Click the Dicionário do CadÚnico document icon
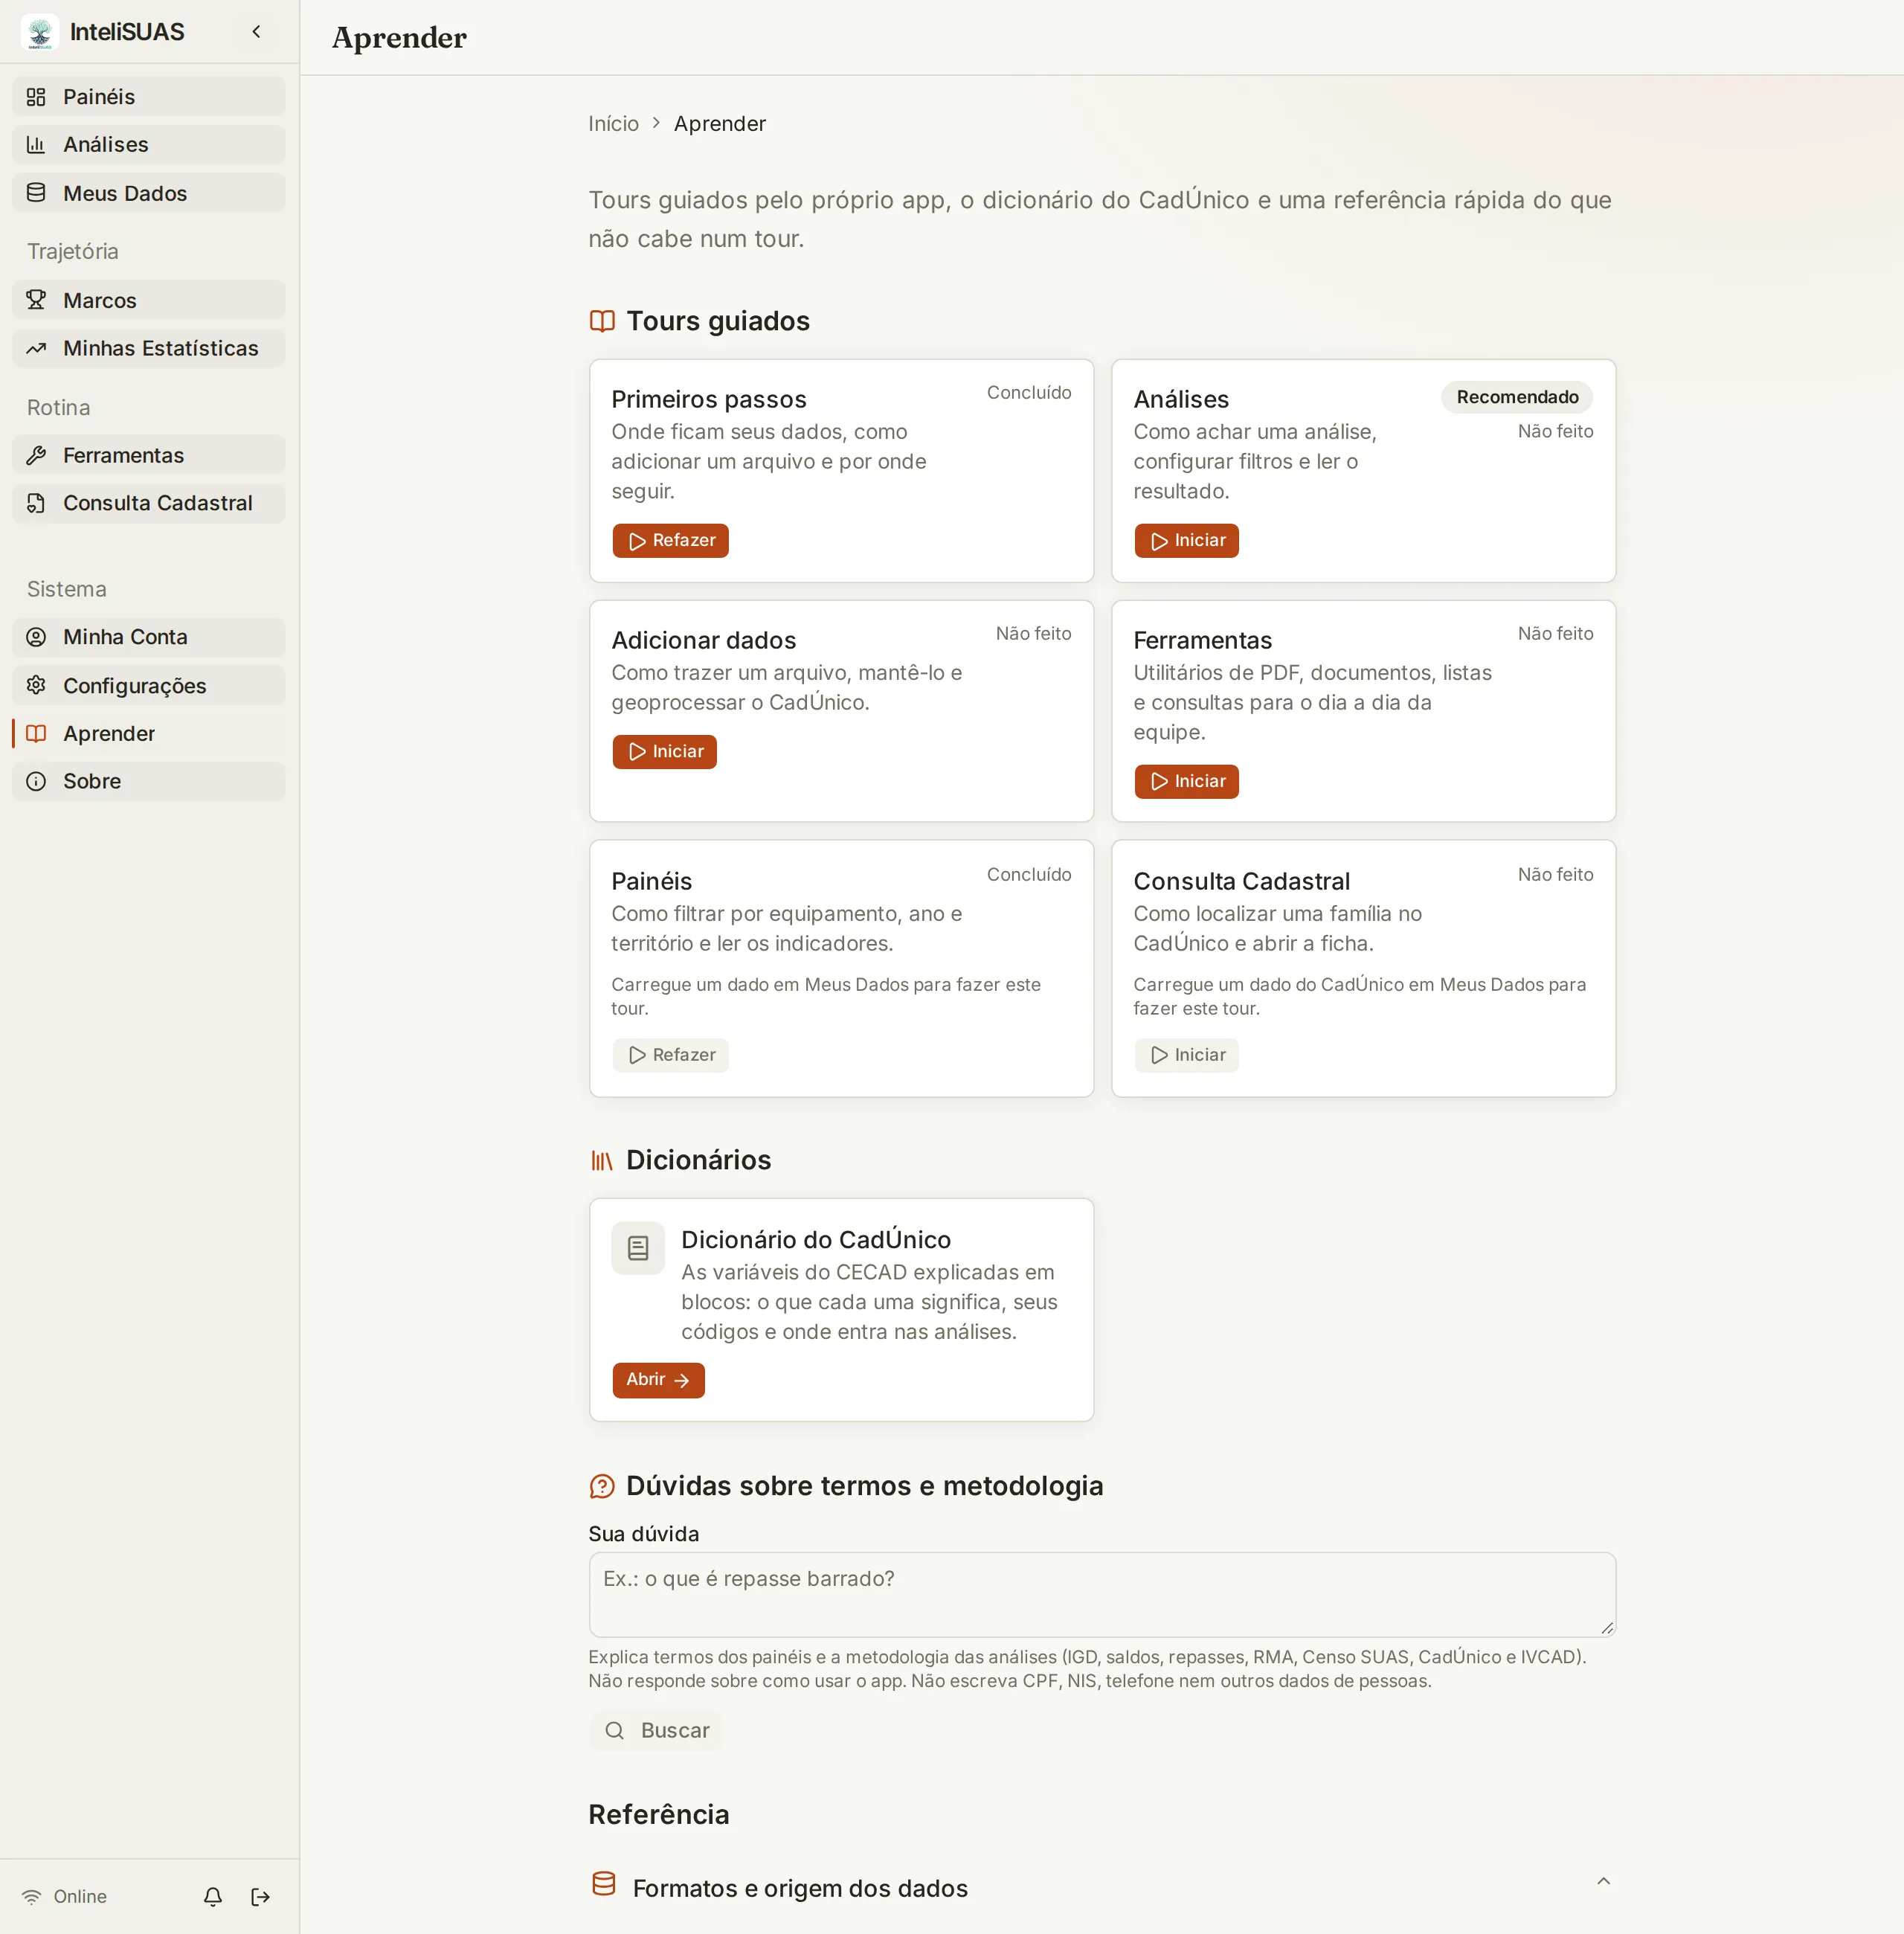The width and height of the screenshot is (1904, 1934). pyautogui.click(x=638, y=1247)
